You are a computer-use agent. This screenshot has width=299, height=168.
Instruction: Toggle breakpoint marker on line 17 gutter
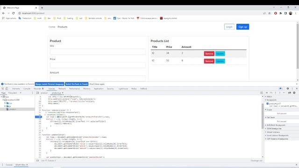[x=39, y=117]
